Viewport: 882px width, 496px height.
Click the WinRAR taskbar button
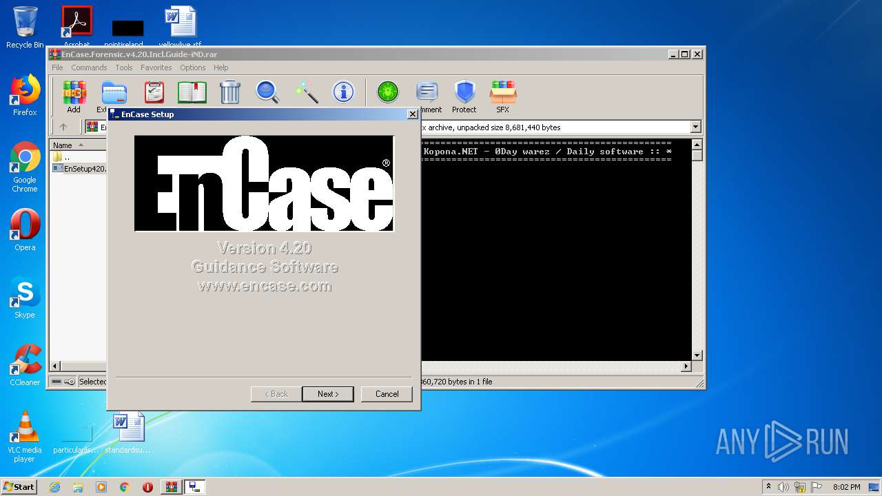[172, 487]
